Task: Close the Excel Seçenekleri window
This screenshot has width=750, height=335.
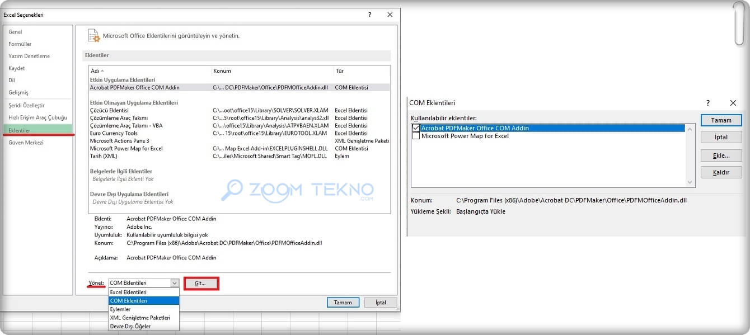Action: [x=390, y=15]
